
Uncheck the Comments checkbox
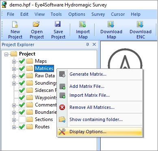click(22, 105)
